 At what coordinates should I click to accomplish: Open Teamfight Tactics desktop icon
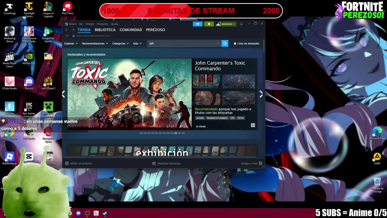pyautogui.click(x=29, y=10)
